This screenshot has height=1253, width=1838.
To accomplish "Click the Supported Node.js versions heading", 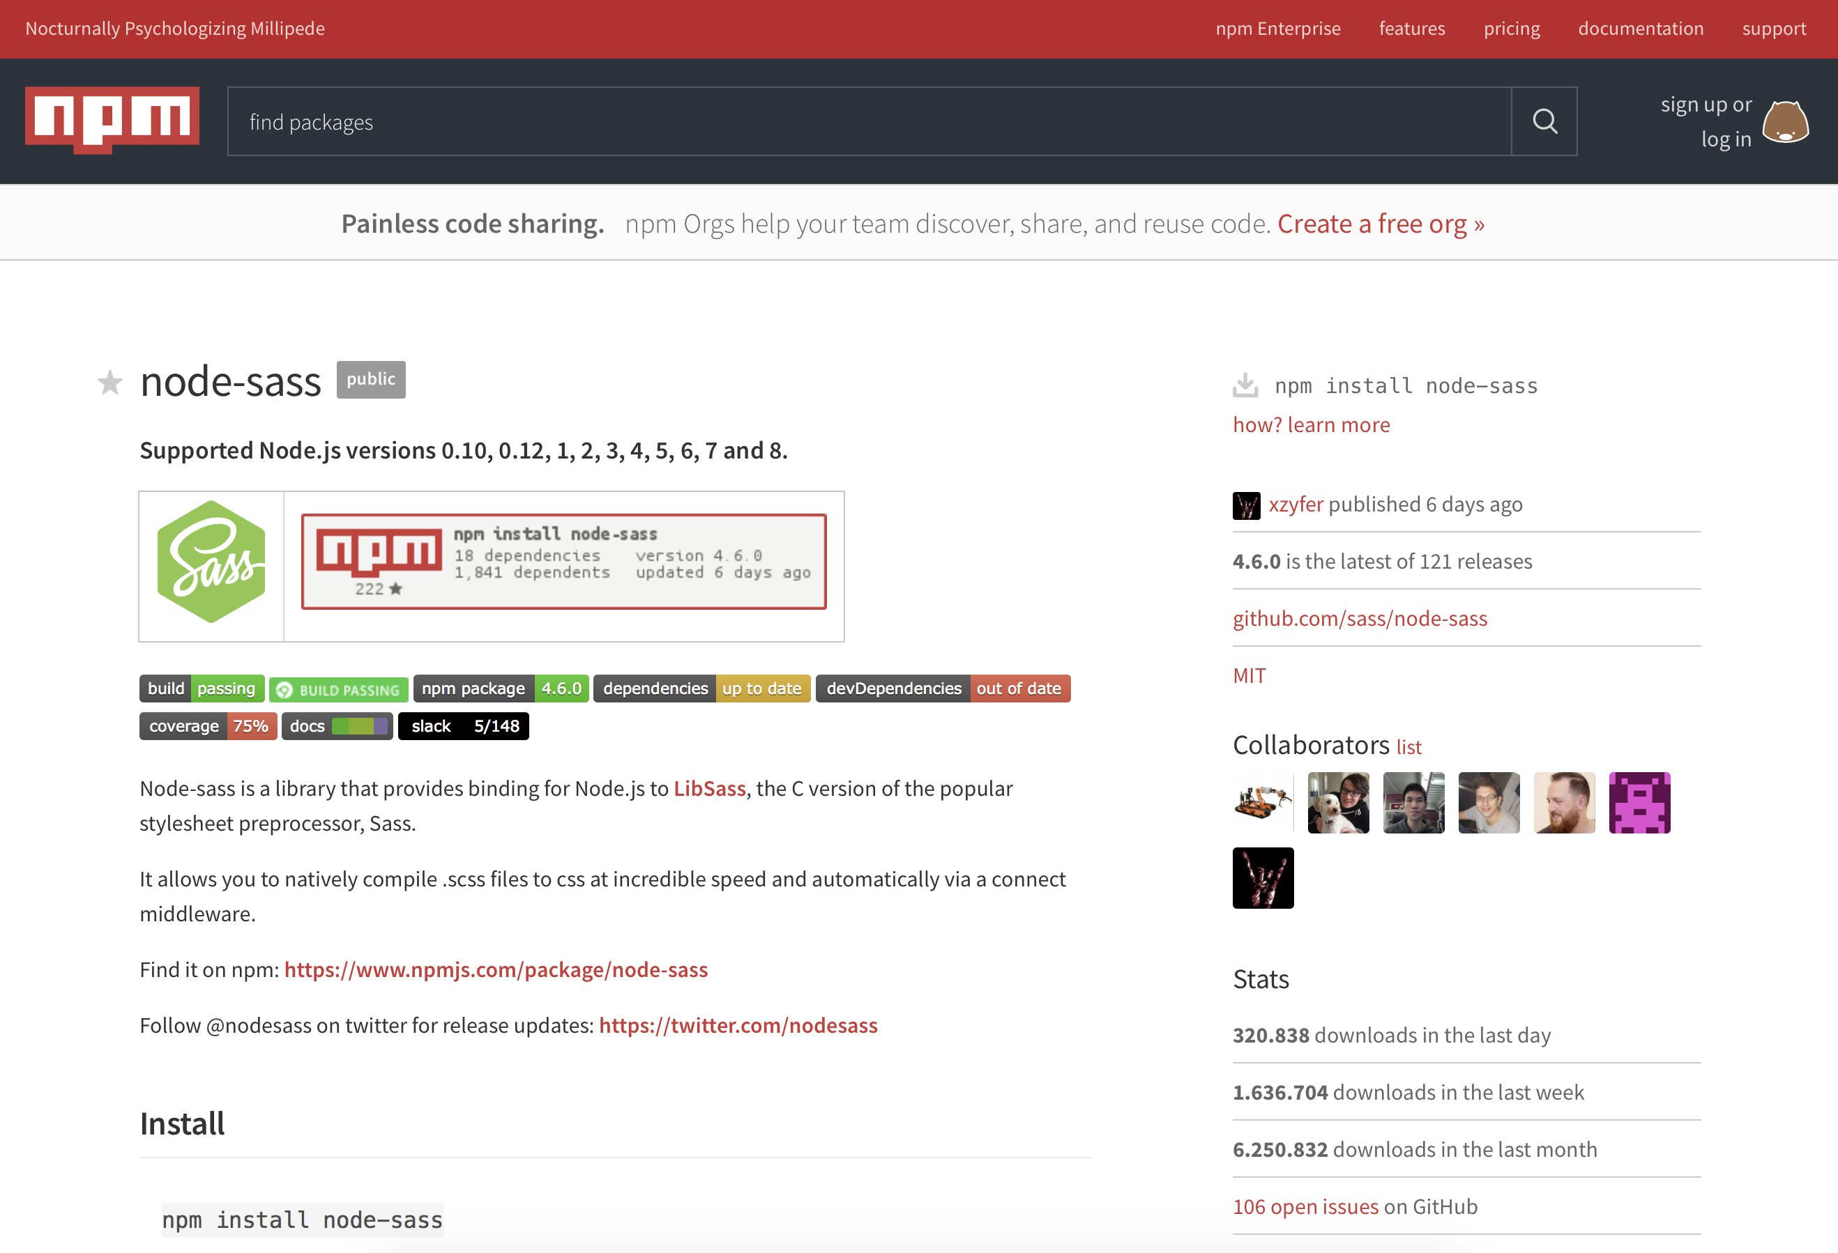I will (464, 449).
